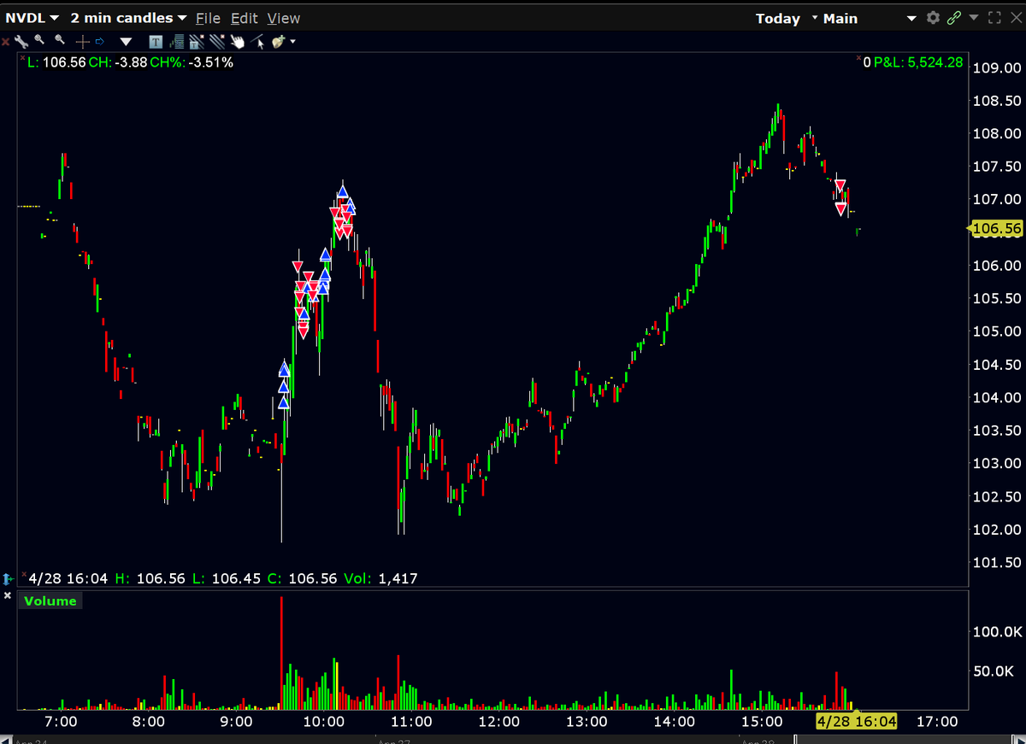Open the white triangle toolbar menu

tap(126, 42)
